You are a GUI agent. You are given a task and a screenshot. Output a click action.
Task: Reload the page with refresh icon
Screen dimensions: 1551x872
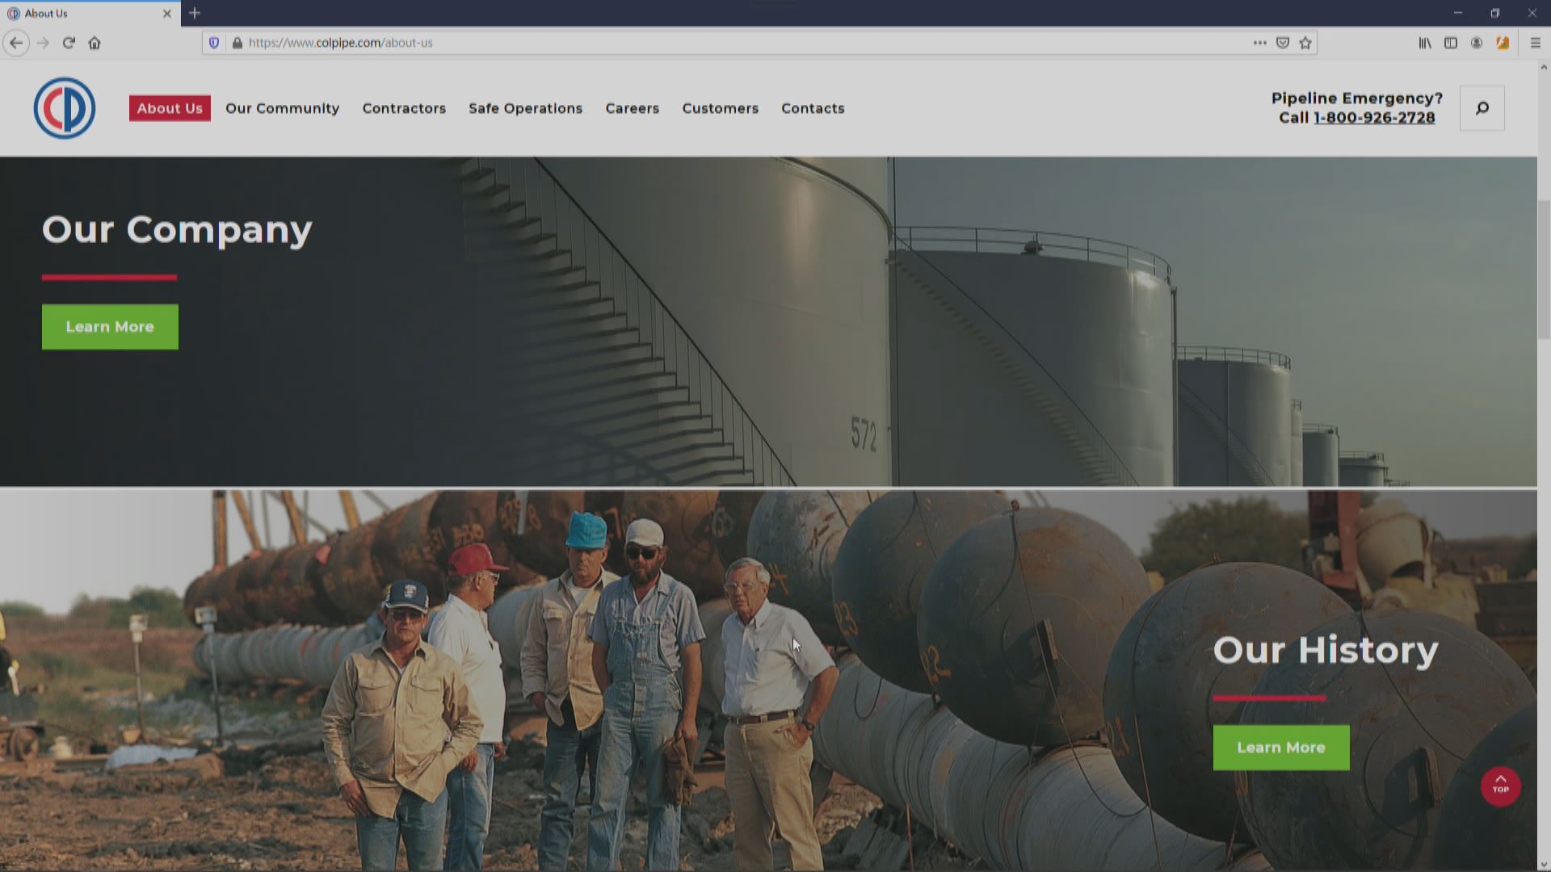pyautogui.click(x=69, y=43)
